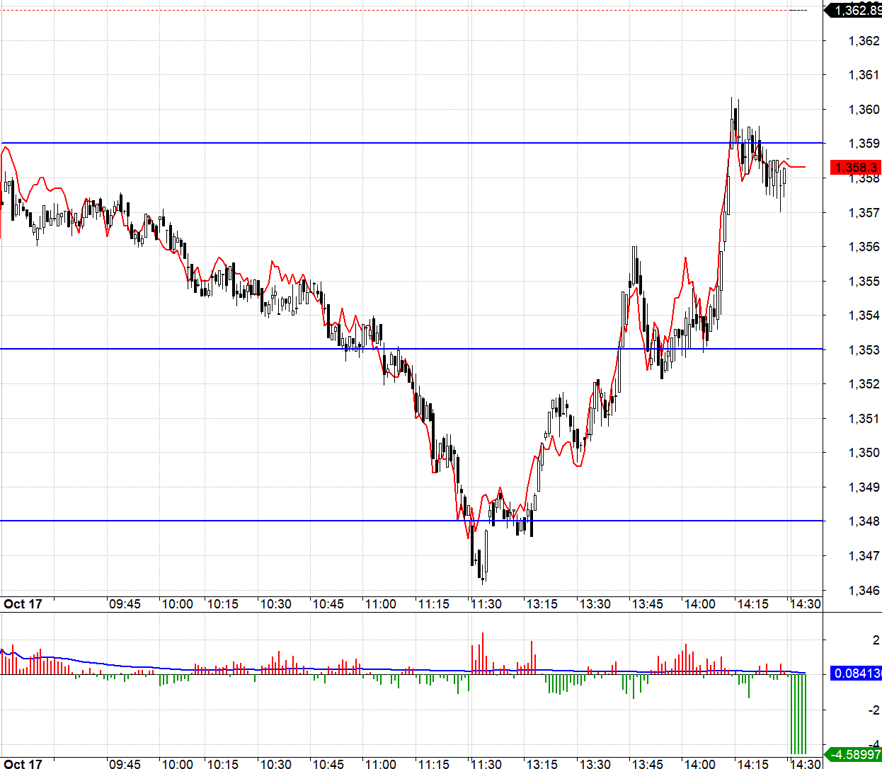Click the lowest candlestick near 11:30
Screen dimensions: 882x769
pyautogui.click(x=483, y=566)
